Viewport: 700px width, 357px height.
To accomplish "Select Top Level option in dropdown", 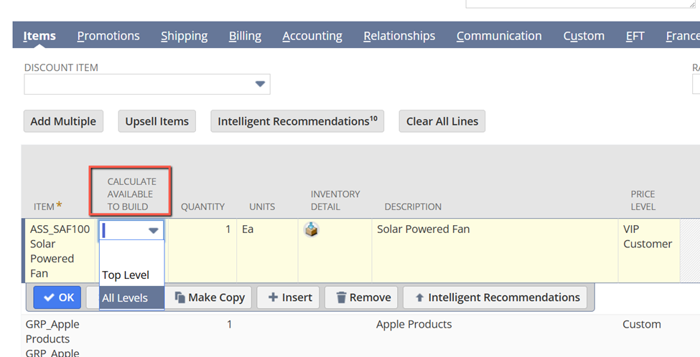I will tap(126, 275).
